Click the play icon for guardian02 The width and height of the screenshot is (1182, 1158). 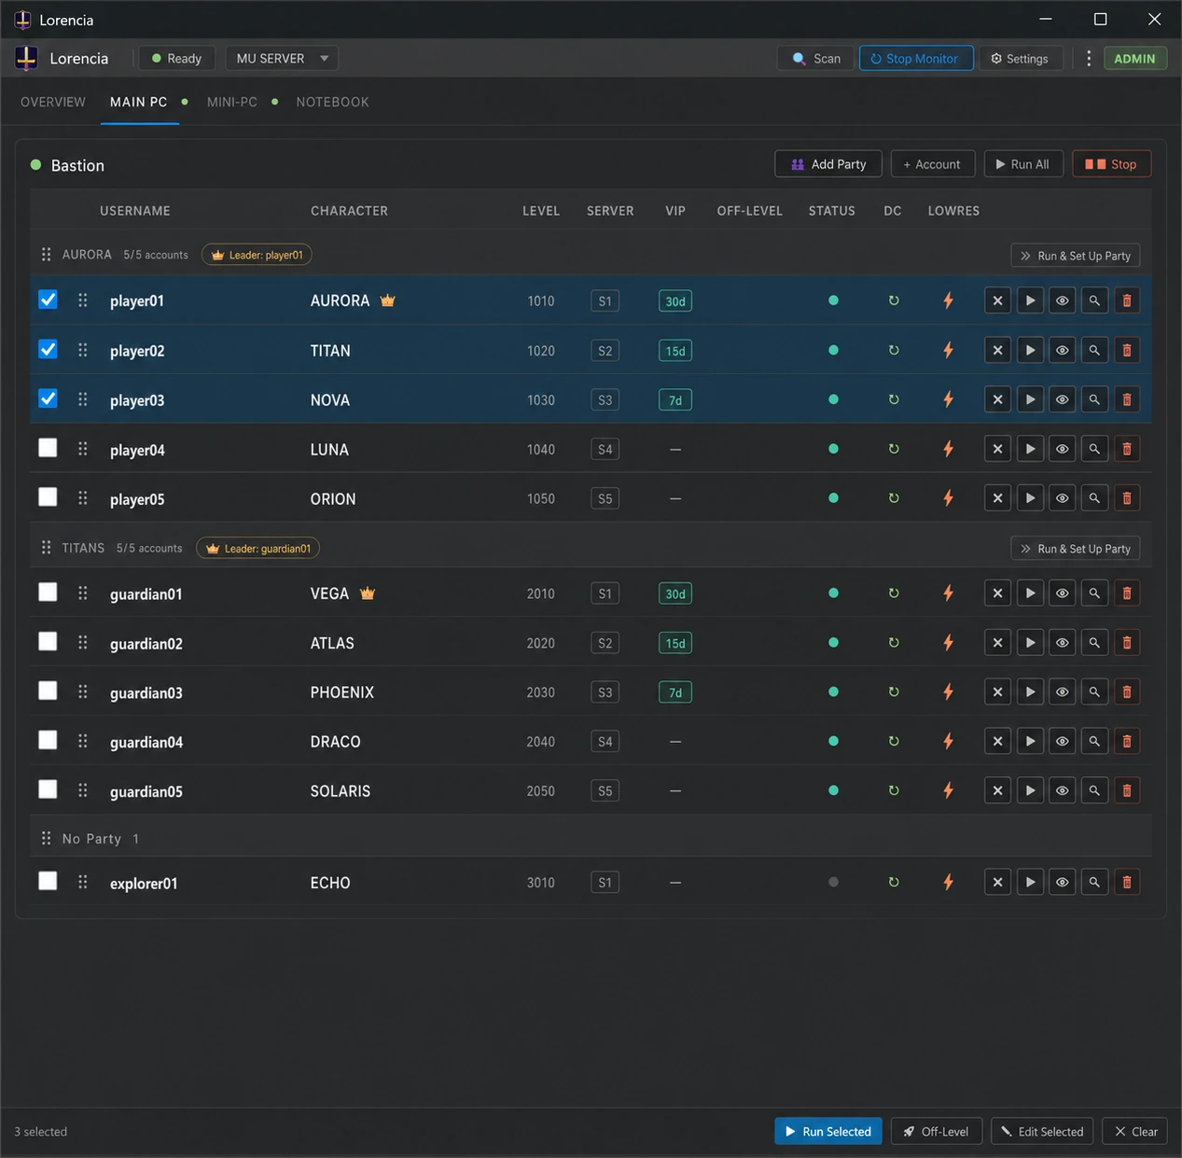[1030, 643]
